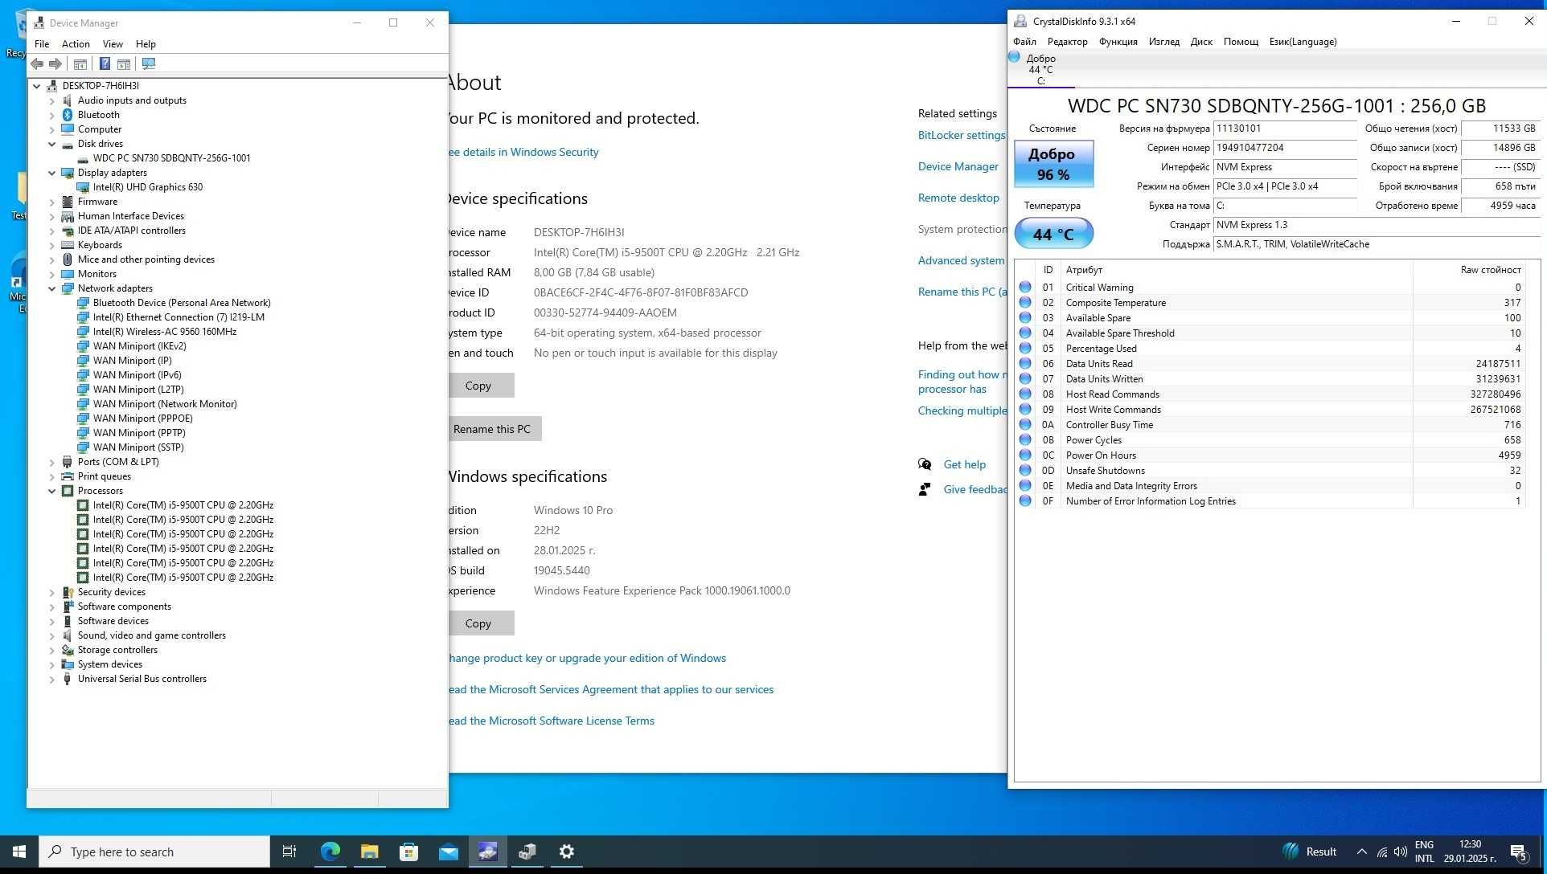Click the Forward arrow in Device Manager toolbar
This screenshot has height=874, width=1547.
(x=55, y=63)
